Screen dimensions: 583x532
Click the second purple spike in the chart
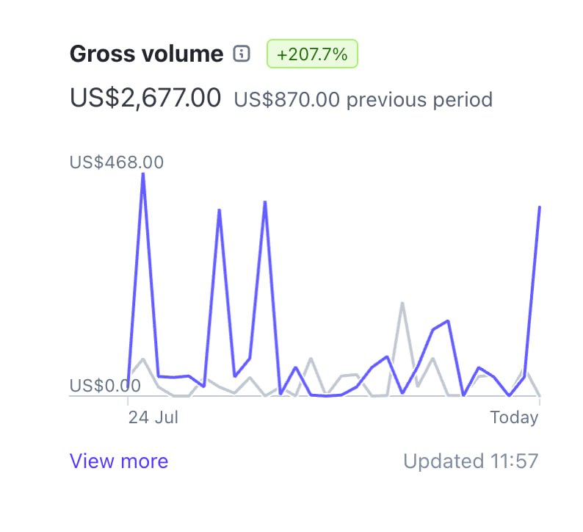[220, 211]
